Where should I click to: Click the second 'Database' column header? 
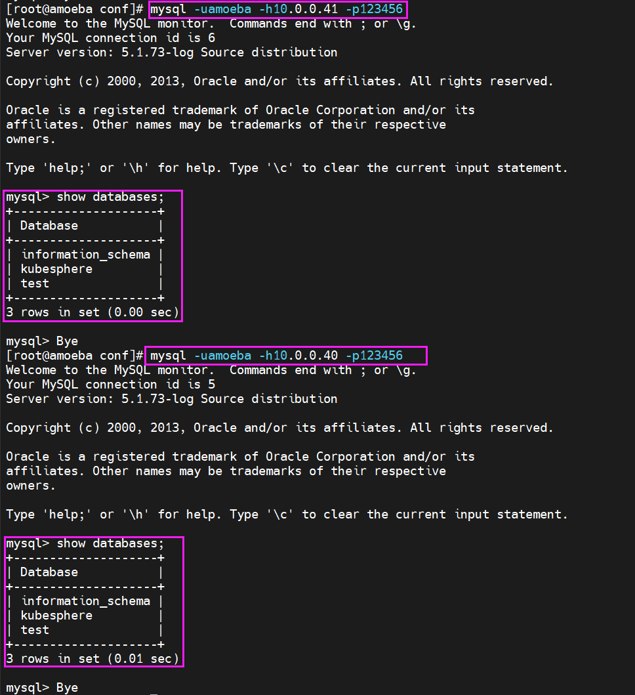49,572
